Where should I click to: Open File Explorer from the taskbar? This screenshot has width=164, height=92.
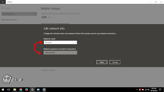coord(15,90)
